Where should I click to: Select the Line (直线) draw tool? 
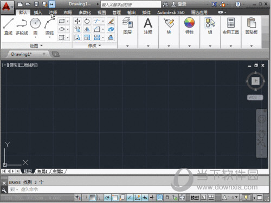[8, 26]
